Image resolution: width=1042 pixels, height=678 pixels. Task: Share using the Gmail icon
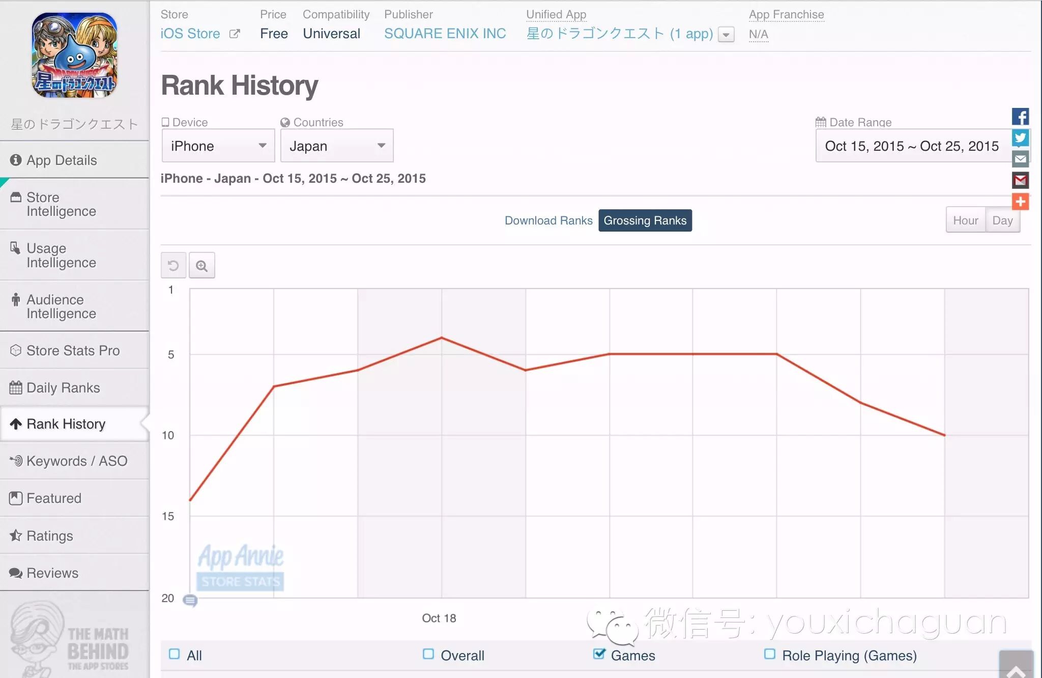point(1020,180)
